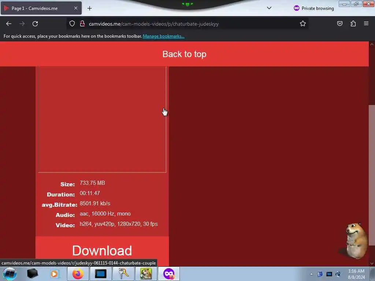Viewport: 375px width, 281px height.
Task: Click the duration value 00:11:47
Action: pos(90,193)
